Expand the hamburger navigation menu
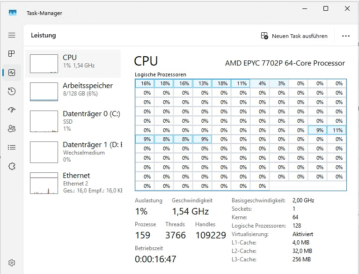 pos(12,36)
